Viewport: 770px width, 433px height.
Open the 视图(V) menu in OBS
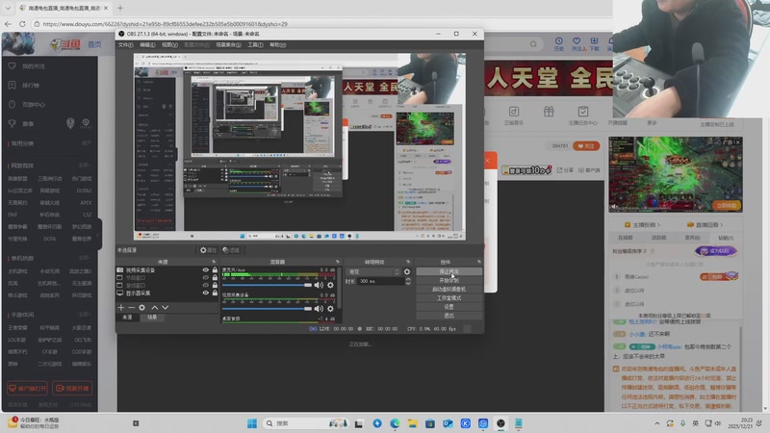pos(170,44)
